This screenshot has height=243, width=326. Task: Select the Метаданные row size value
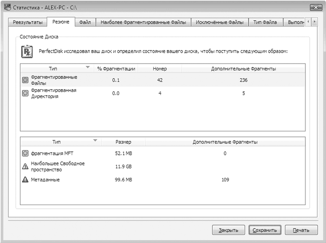(x=123, y=180)
